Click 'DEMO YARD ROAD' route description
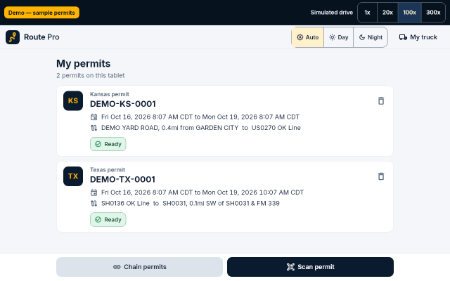Screen dimensions: 450x281 point(201,128)
